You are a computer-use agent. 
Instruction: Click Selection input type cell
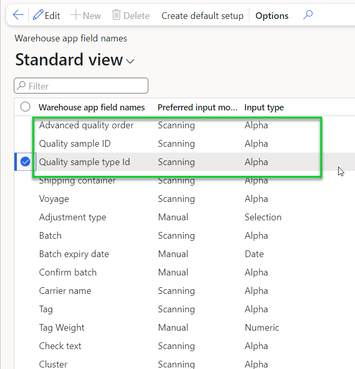point(263,217)
